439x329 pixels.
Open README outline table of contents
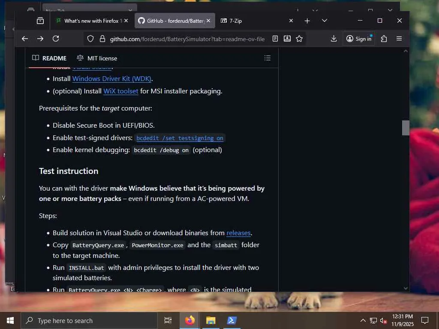pos(268,58)
